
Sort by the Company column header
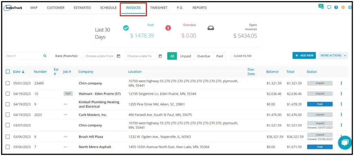click(x=86, y=72)
